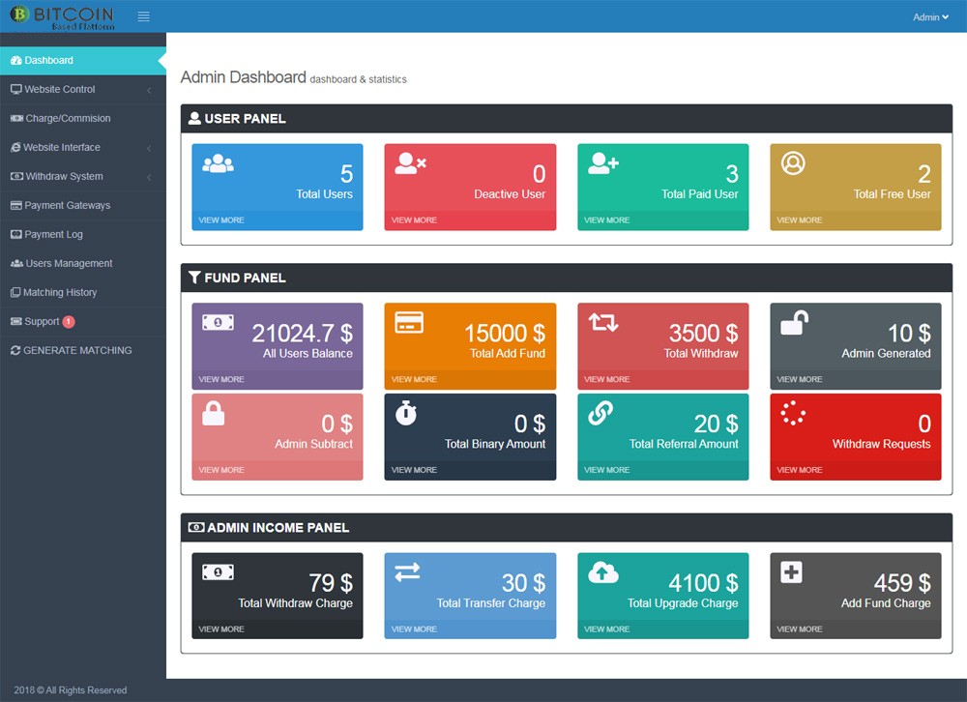Click the Total Binary Amount stopwatch icon
The height and width of the screenshot is (702, 967).
click(x=406, y=413)
